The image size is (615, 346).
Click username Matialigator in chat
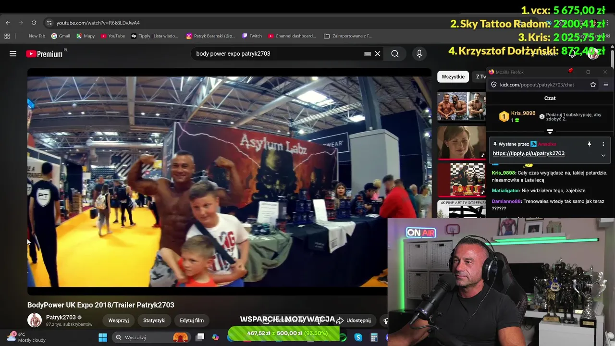click(x=506, y=191)
